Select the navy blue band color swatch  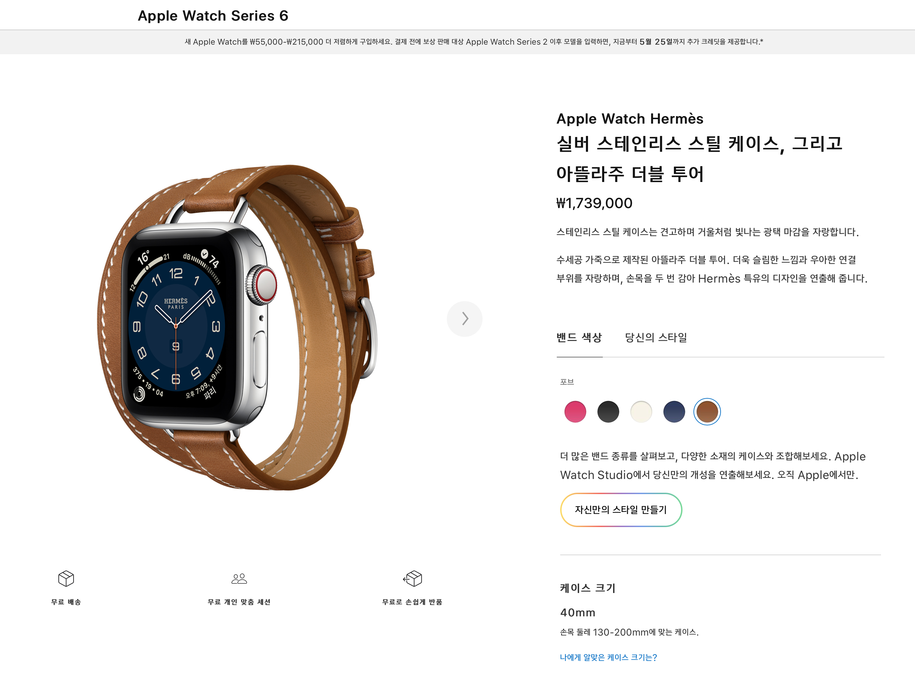click(674, 411)
